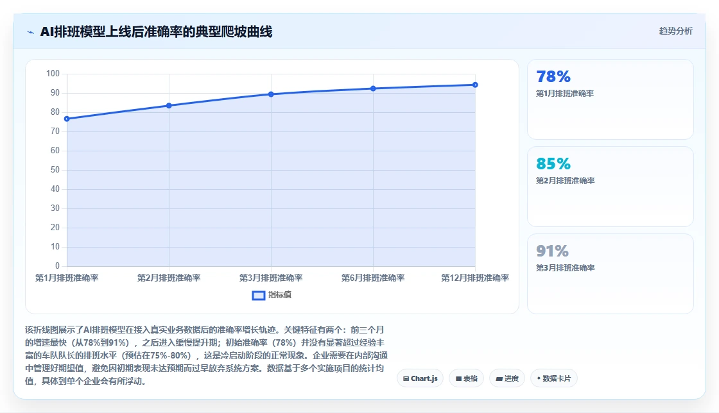Select the 数据卡片 tag chip
The height and width of the screenshot is (413, 719).
point(554,378)
